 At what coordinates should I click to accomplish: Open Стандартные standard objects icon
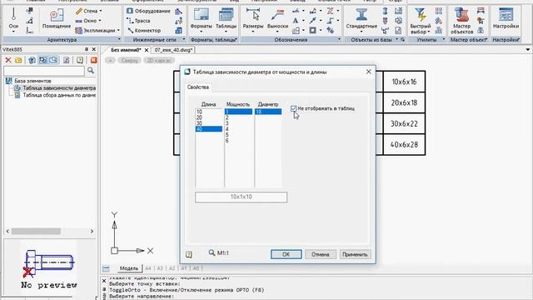(361, 15)
